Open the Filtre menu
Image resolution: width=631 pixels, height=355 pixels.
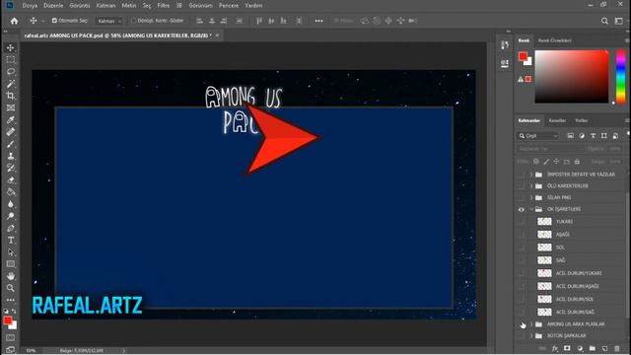(163, 6)
